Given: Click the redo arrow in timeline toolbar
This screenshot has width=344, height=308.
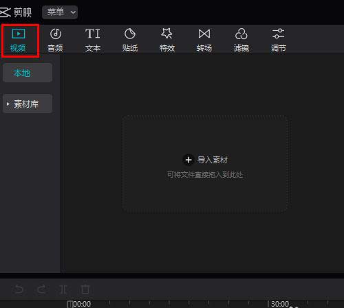Looking at the screenshot, I should click(x=42, y=289).
